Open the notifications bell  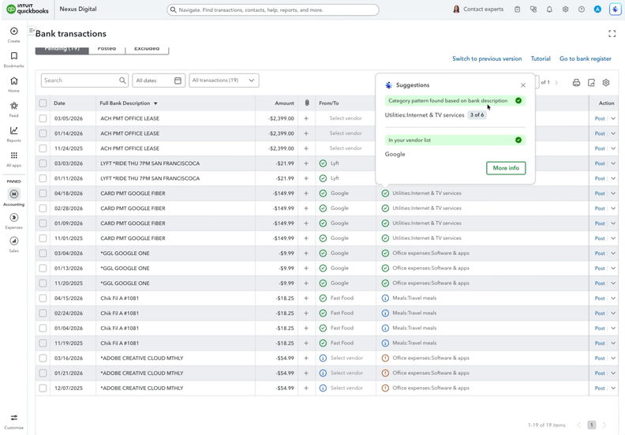click(549, 9)
